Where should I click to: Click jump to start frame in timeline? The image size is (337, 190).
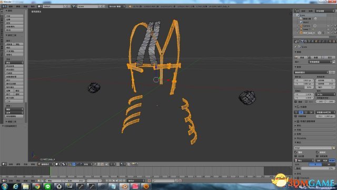107,180
